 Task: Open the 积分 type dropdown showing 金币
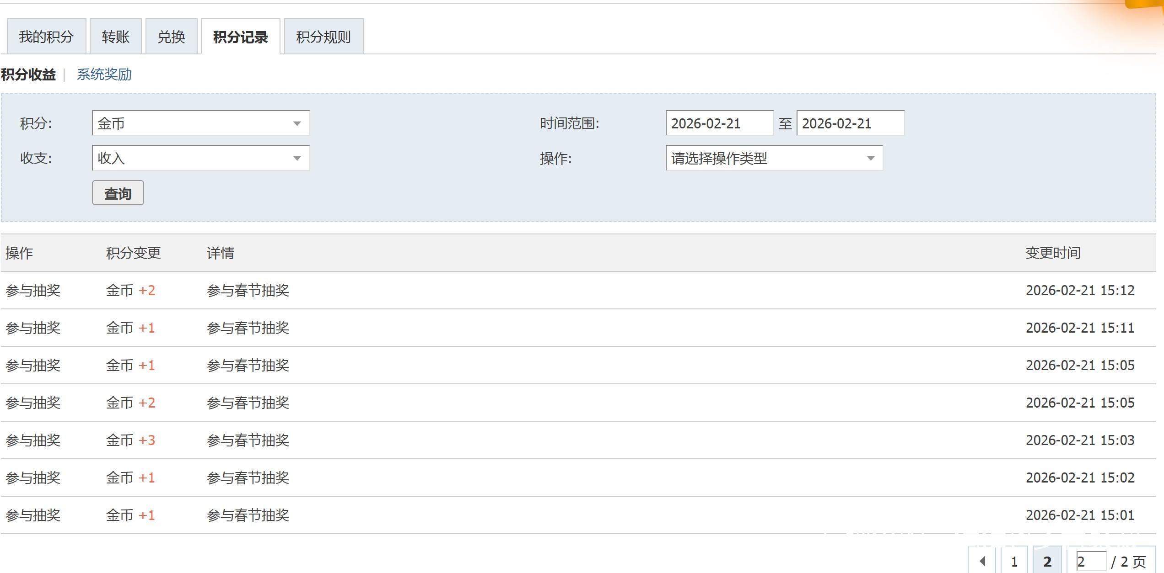click(200, 123)
